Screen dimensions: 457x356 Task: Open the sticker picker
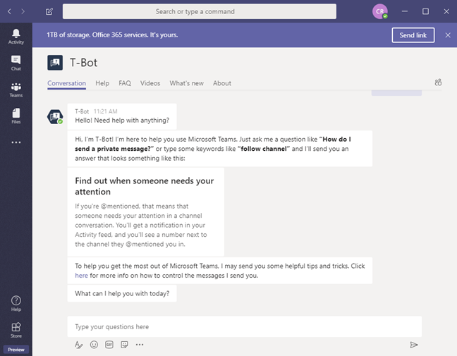pyautogui.click(x=124, y=345)
